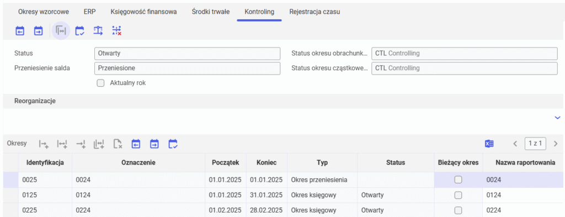Viewport: 565px width, 217px height.
Task: Switch to the Księgowość finansowa tab
Action: click(144, 12)
